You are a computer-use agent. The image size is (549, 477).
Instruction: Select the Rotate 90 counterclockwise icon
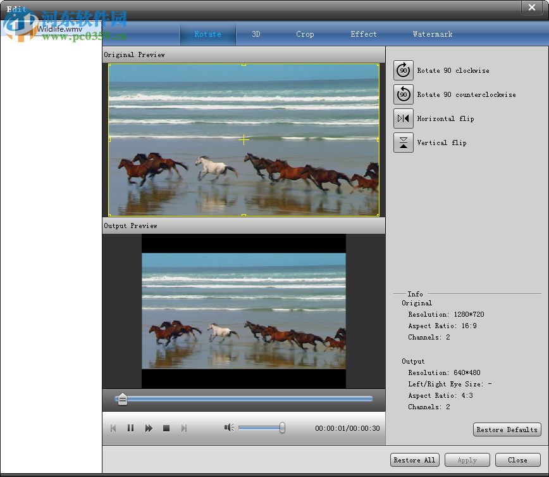point(404,94)
